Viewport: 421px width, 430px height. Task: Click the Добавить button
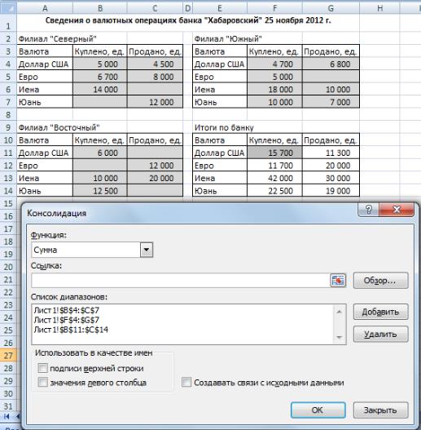tap(381, 312)
